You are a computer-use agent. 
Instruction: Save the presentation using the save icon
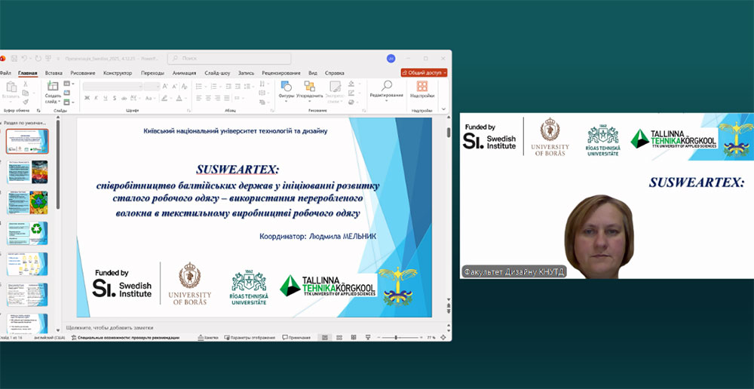(14, 58)
